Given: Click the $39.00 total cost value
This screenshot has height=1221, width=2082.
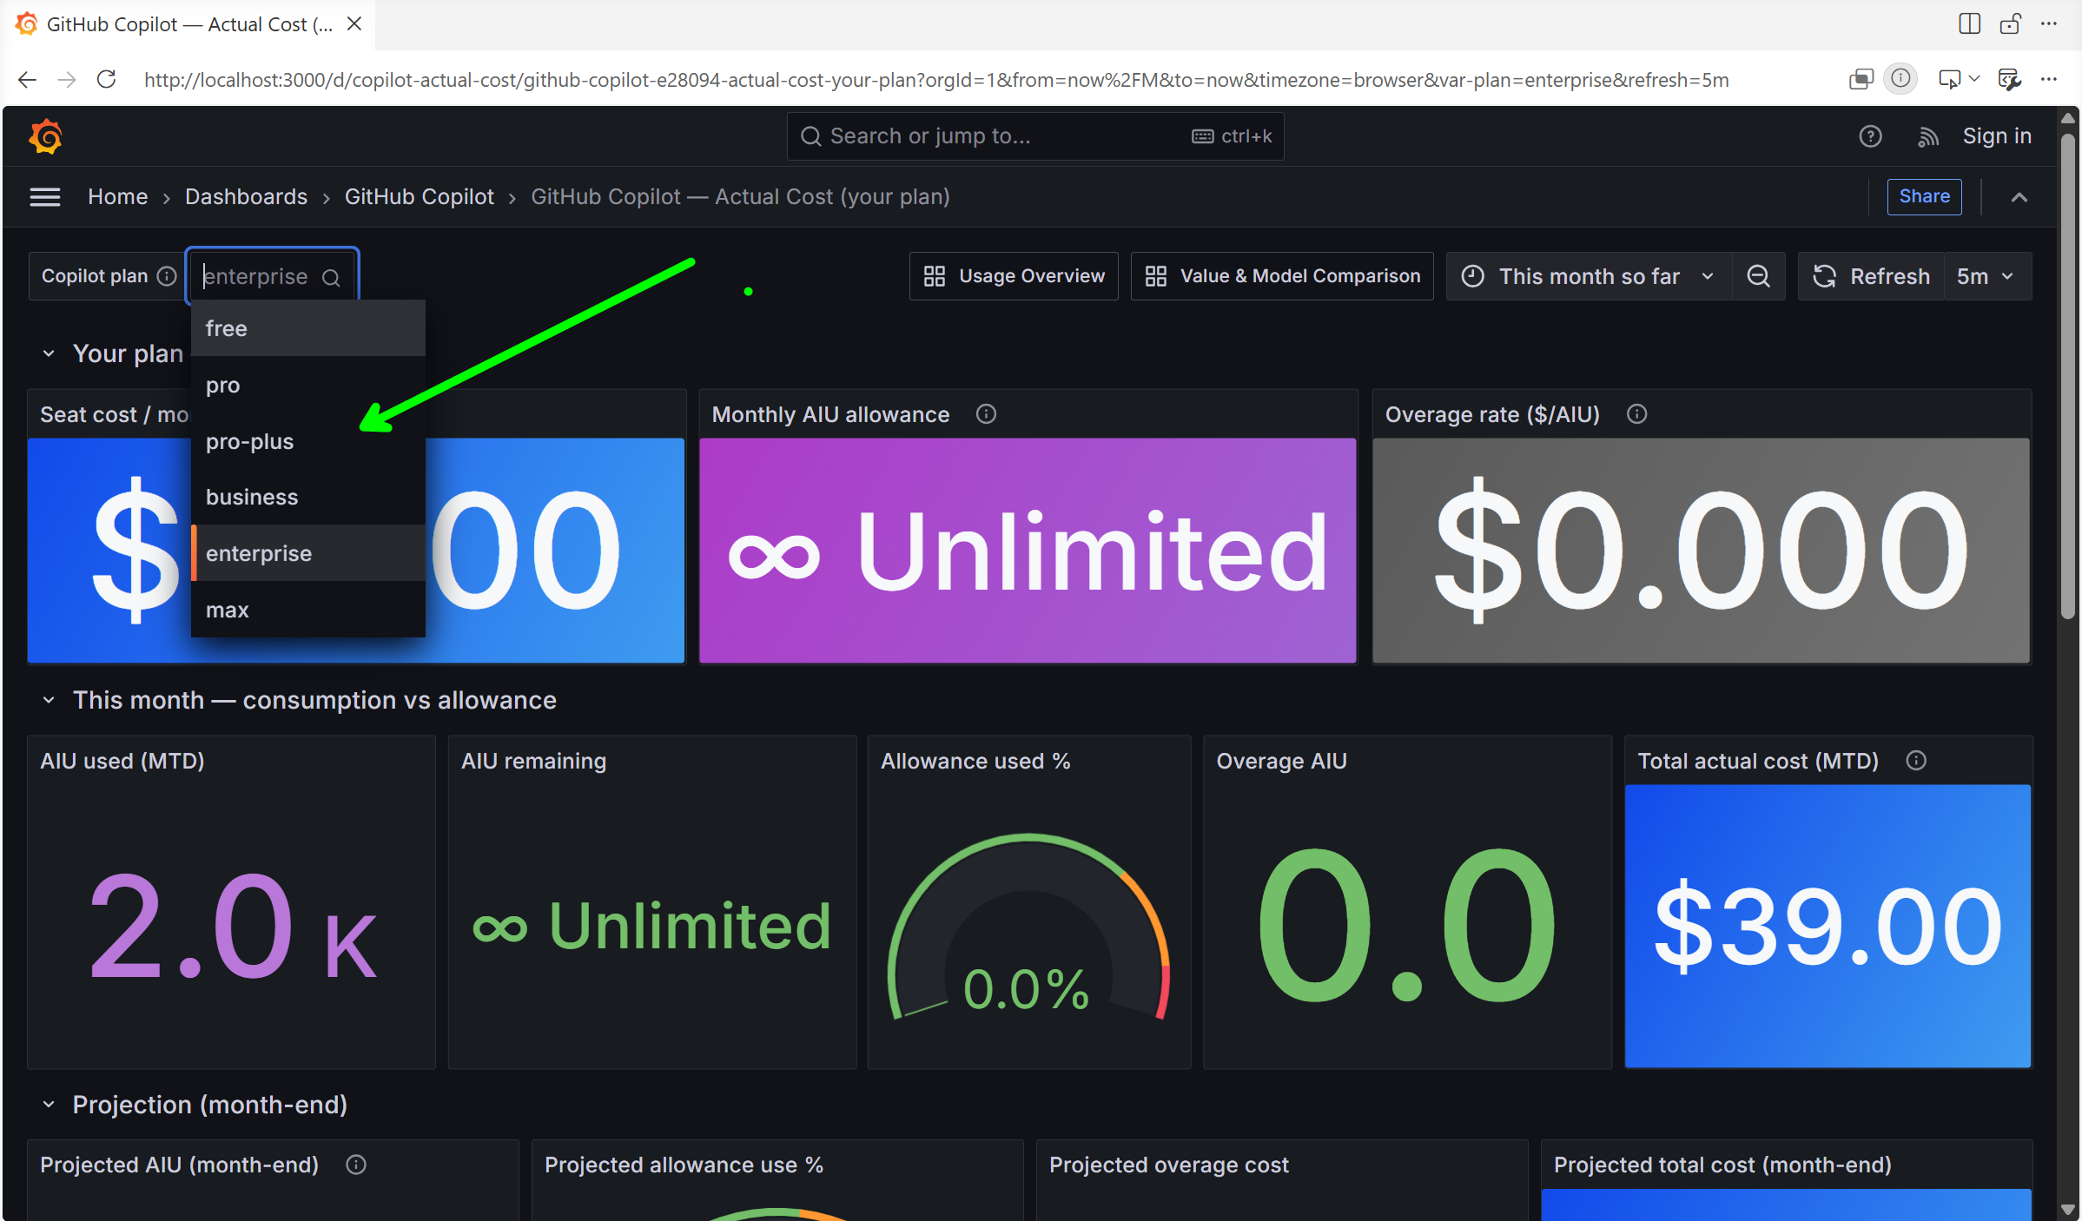Looking at the screenshot, I should [x=1828, y=927].
